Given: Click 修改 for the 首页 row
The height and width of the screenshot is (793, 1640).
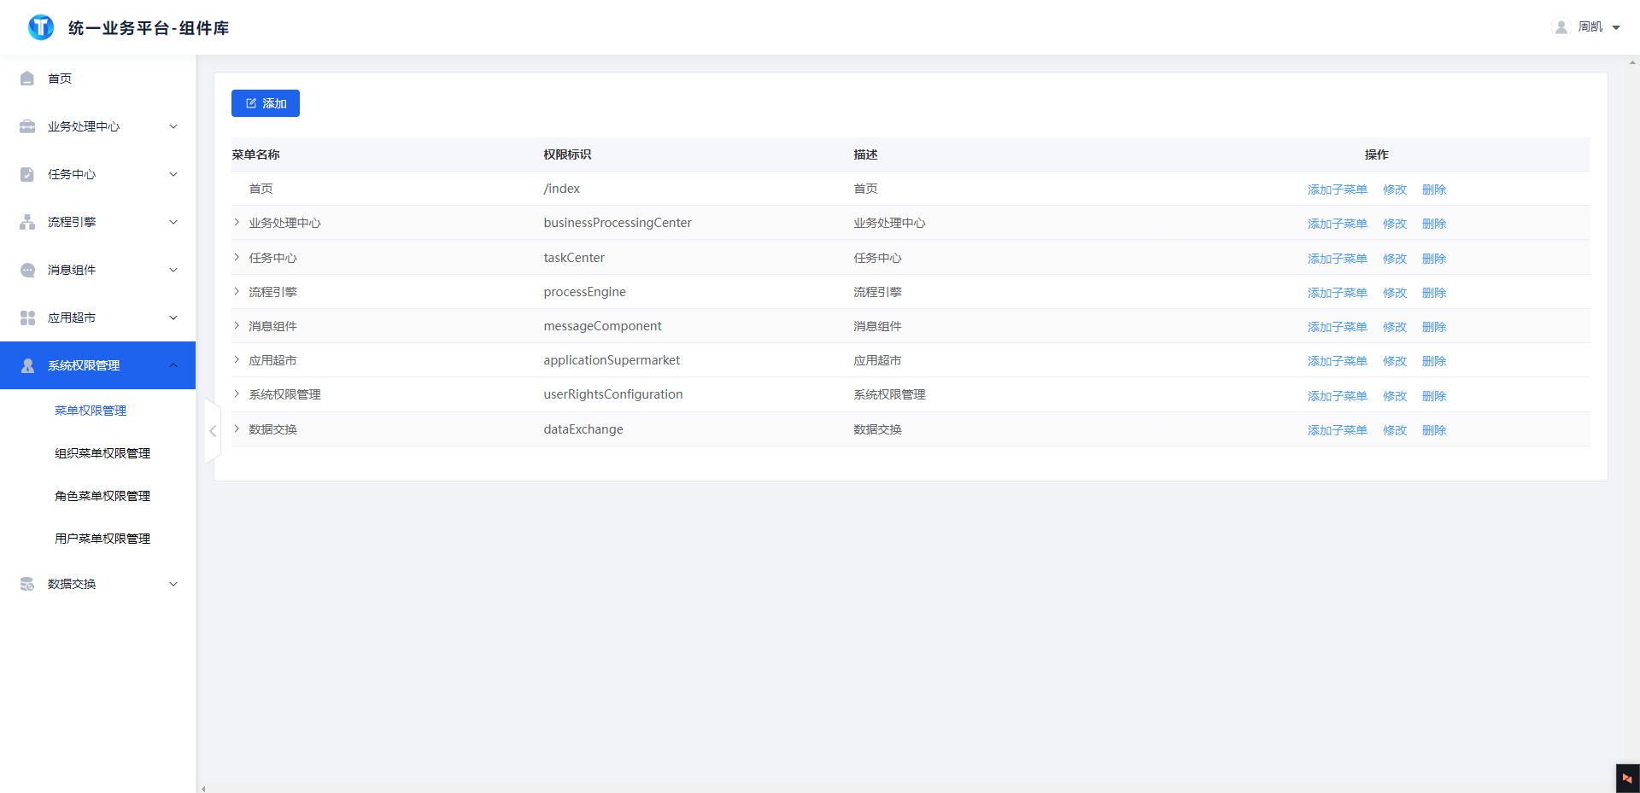Looking at the screenshot, I should click(1395, 190).
